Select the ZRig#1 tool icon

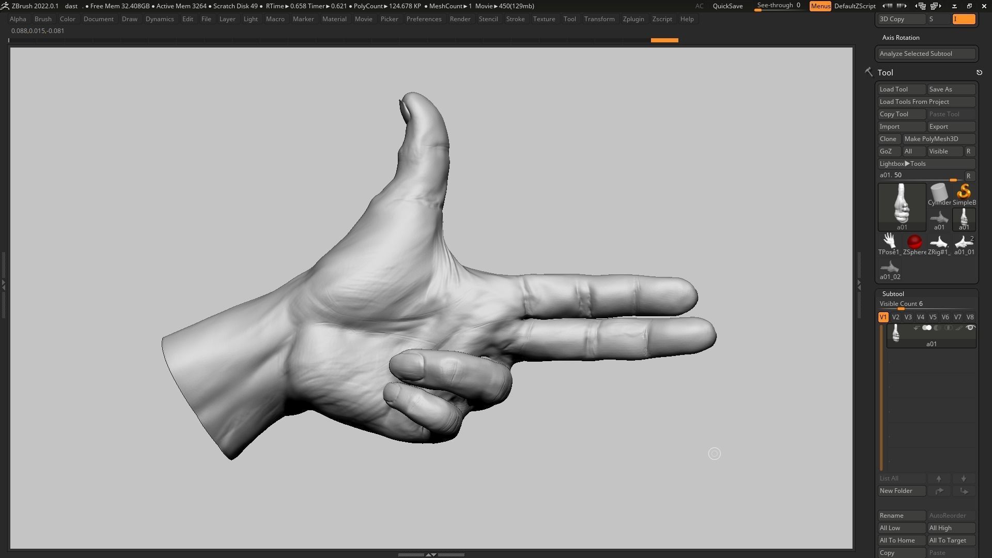[939, 244]
